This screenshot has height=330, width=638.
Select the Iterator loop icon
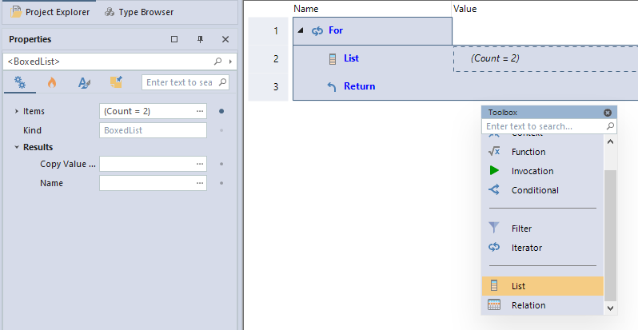pyautogui.click(x=494, y=247)
